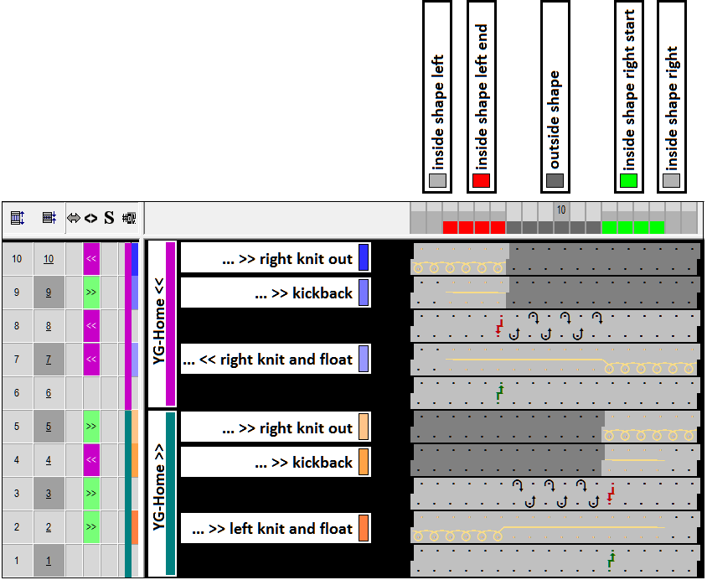Click column header cell labeled 10

(561, 210)
